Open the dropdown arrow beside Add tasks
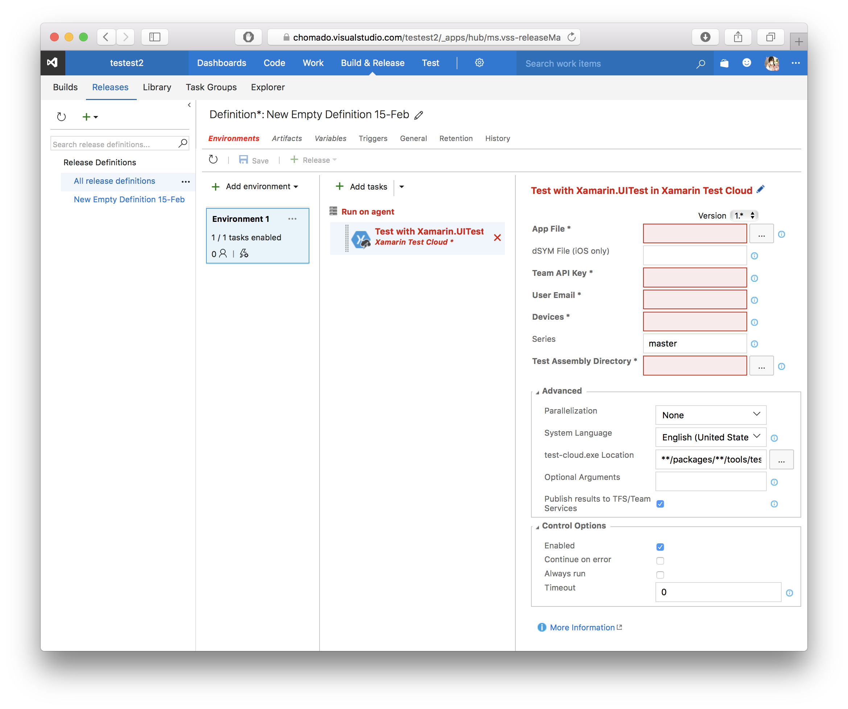 (x=402, y=187)
